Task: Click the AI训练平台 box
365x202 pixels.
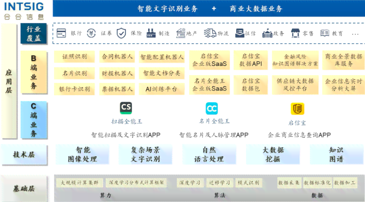Action: (x=162, y=89)
